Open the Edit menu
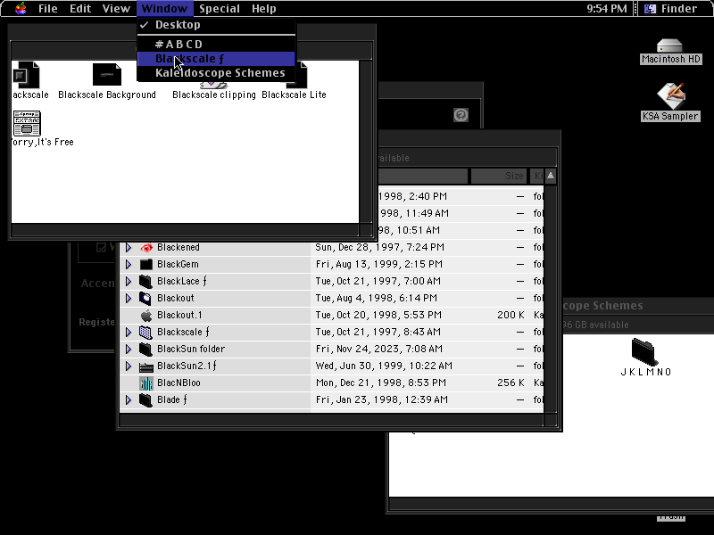Image resolution: width=714 pixels, height=535 pixels. point(80,9)
